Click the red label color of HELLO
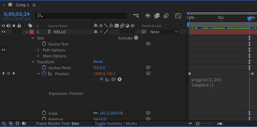257x127 pixels. tap(32, 32)
